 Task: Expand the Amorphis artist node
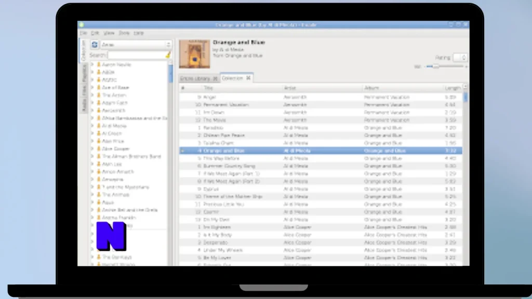pos(92,179)
